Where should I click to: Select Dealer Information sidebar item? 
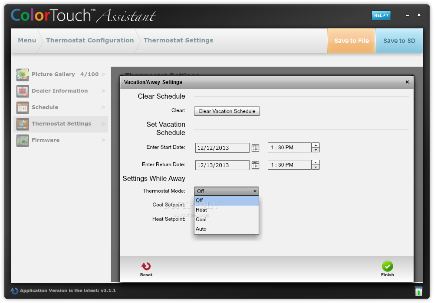[61, 91]
